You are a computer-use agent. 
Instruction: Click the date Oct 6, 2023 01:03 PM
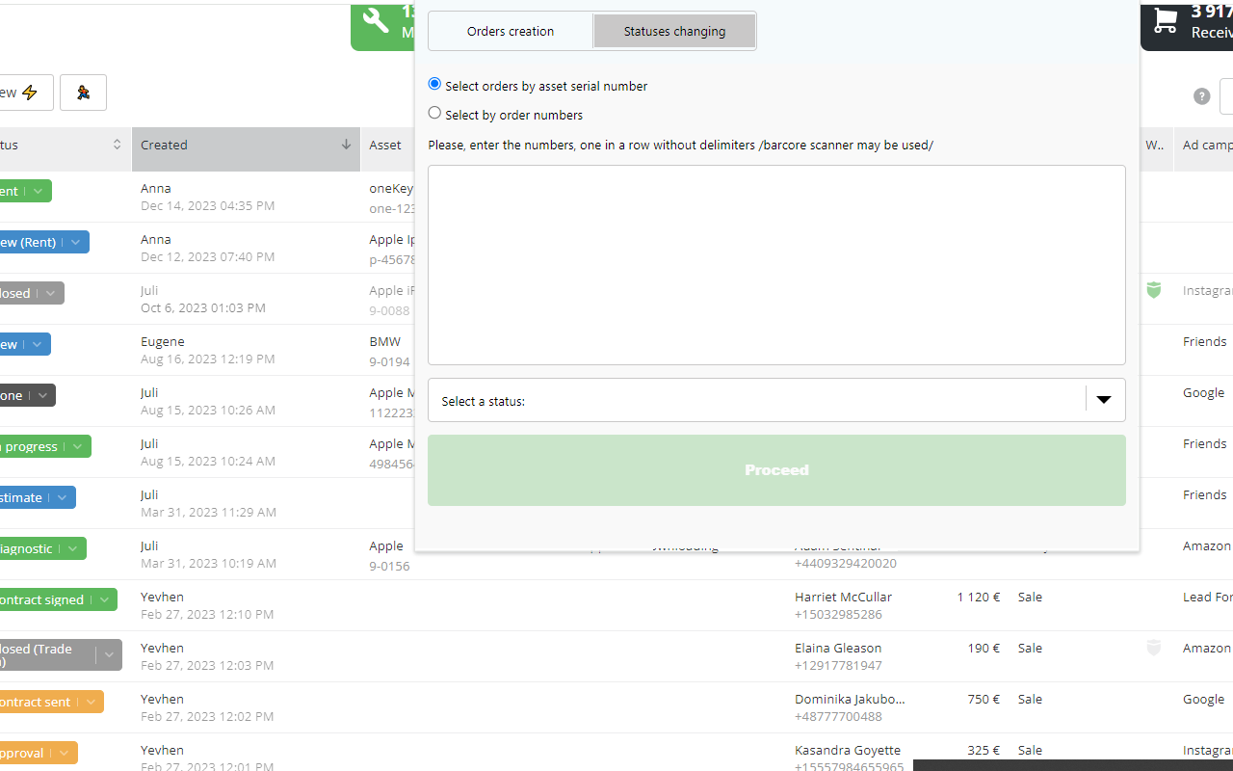(203, 307)
